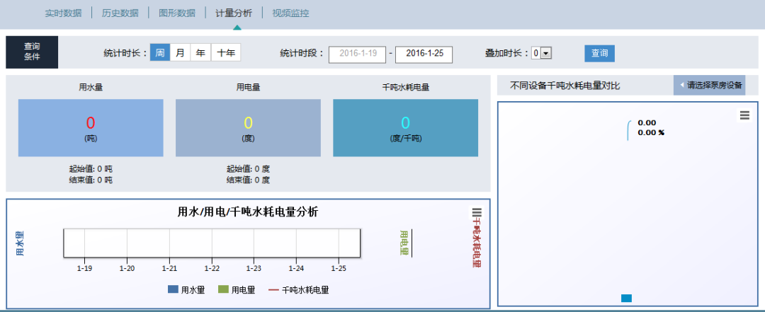
Task: Click the 千吨水耗电量 value card
Action: 405,128
